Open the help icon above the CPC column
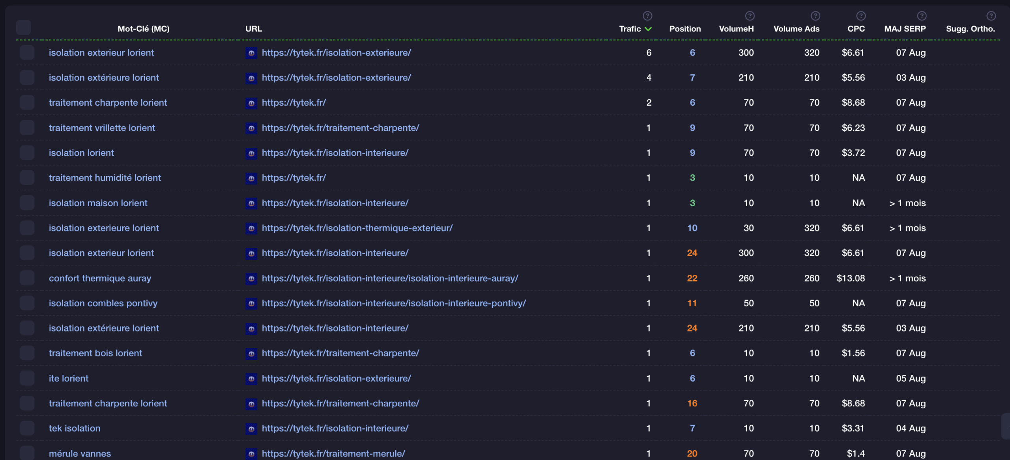This screenshot has height=460, width=1010. pos(861,16)
